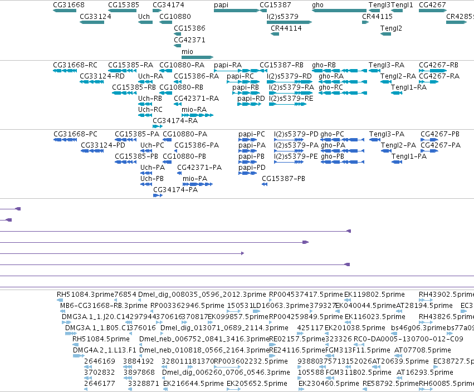Click the AT07708.5prime EST label
474x392 pixels.
point(423,350)
